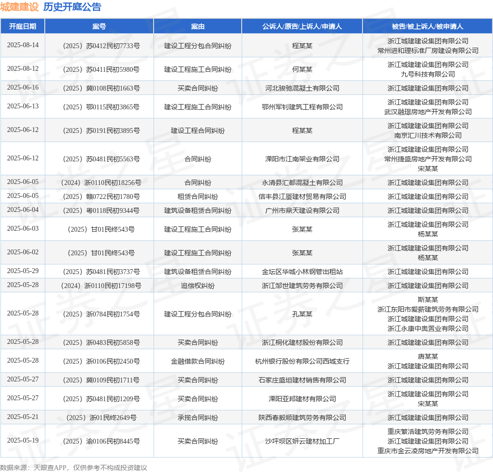Click the 公诉人/原告/上诉人/申请人 header
Viewport: 493px width, 472px height.
(x=302, y=26)
